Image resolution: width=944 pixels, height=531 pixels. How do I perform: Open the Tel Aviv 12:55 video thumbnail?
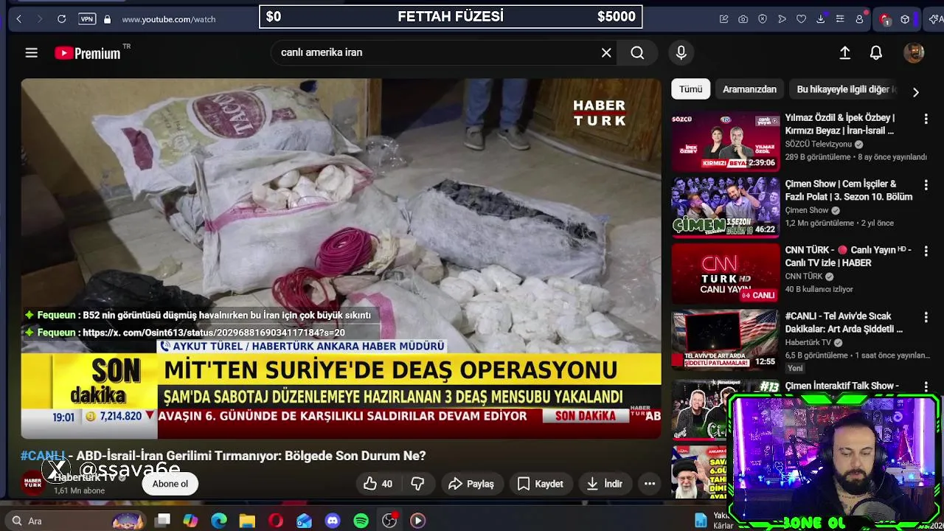pos(725,339)
